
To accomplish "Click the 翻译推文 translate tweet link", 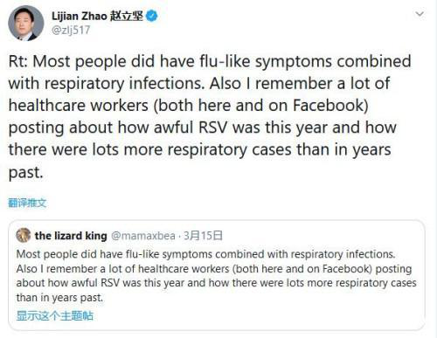I will [27, 203].
